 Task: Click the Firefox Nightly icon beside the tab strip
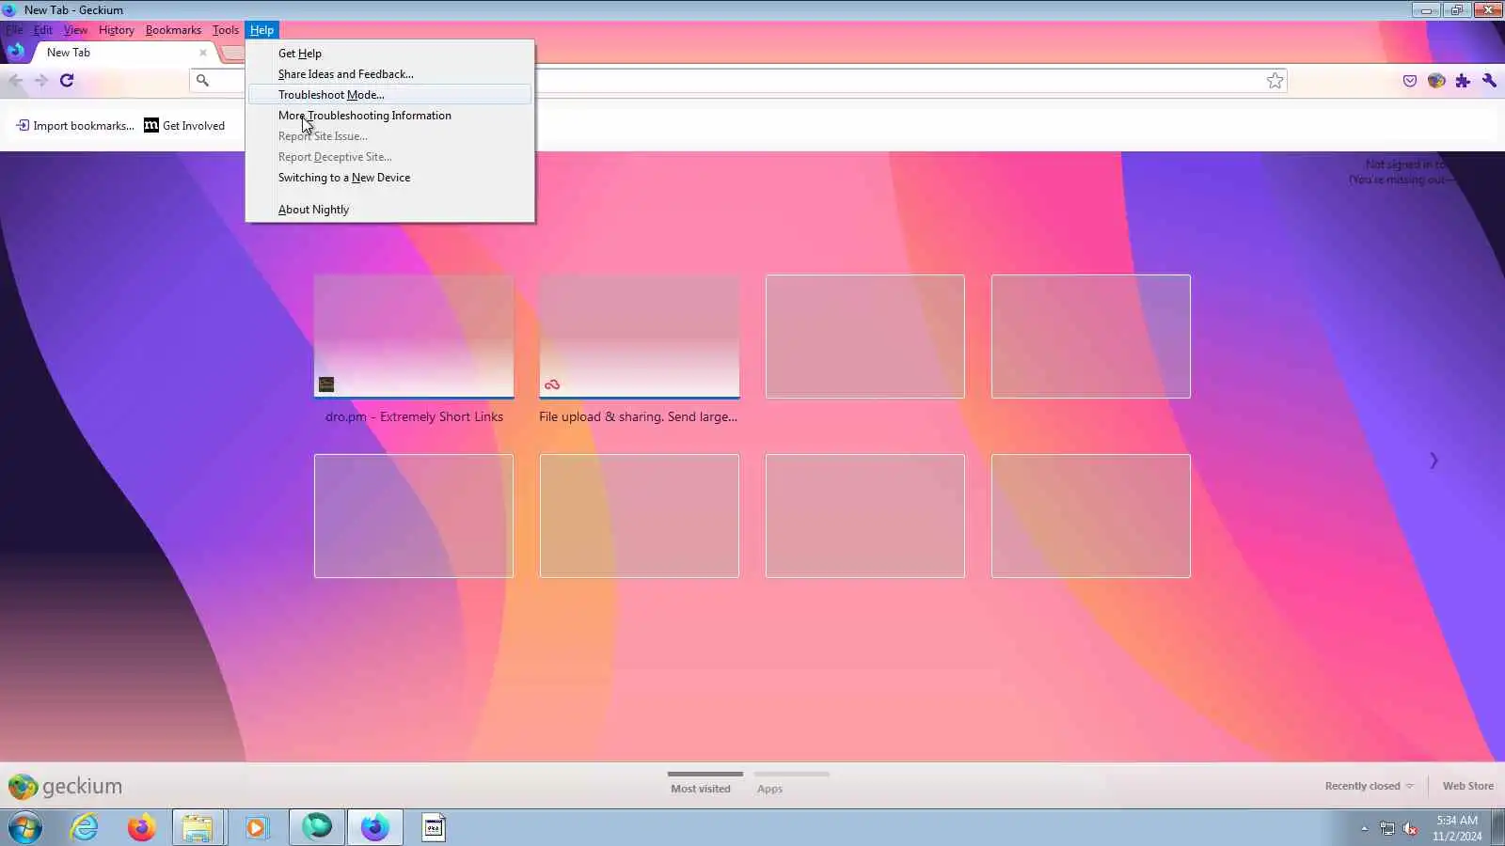click(16, 51)
